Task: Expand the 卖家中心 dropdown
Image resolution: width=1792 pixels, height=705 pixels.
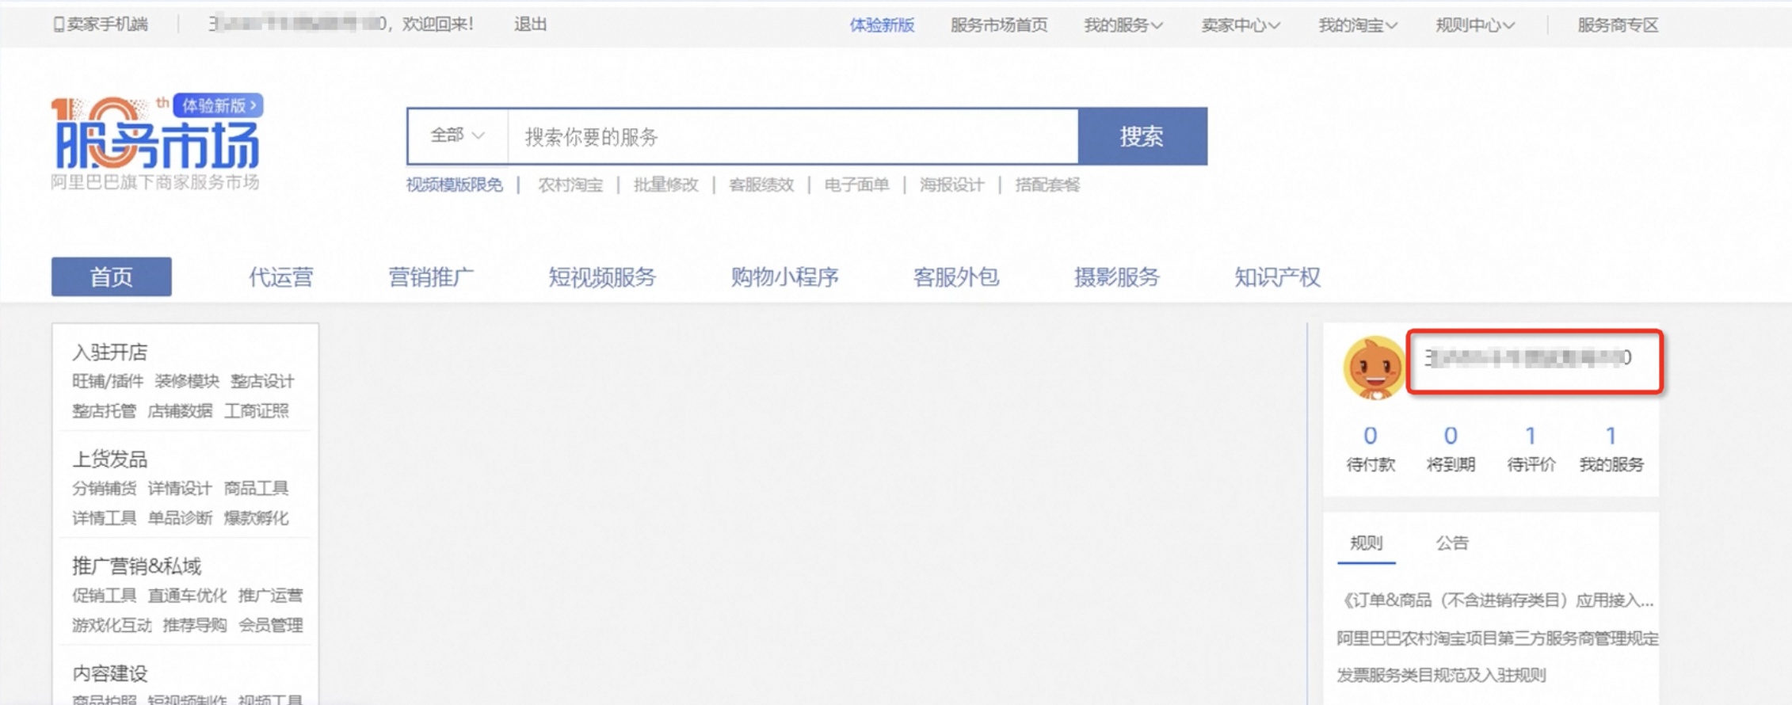Action: (x=1241, y=25)
